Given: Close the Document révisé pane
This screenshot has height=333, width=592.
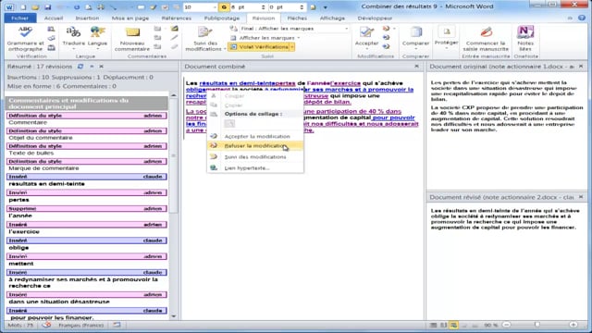Looking at the screenshot, I should coord(581,197).
